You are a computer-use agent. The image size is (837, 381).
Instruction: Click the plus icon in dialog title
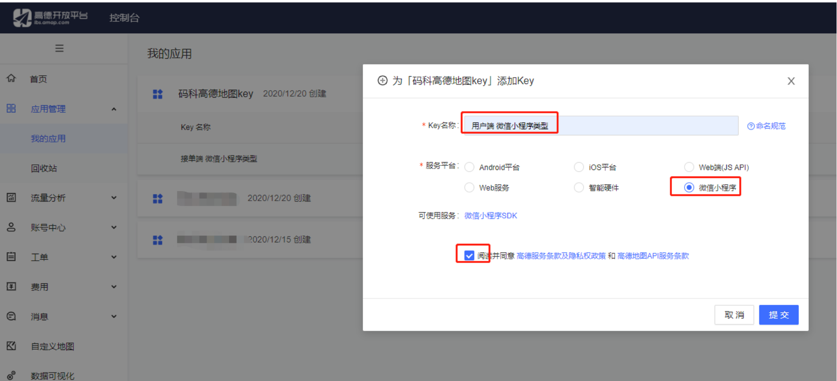coord(383,80)
